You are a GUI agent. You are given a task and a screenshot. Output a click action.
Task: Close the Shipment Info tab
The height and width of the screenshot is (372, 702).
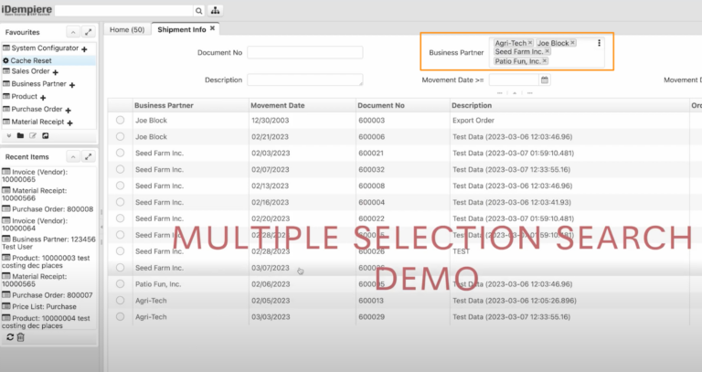(212, 29)
